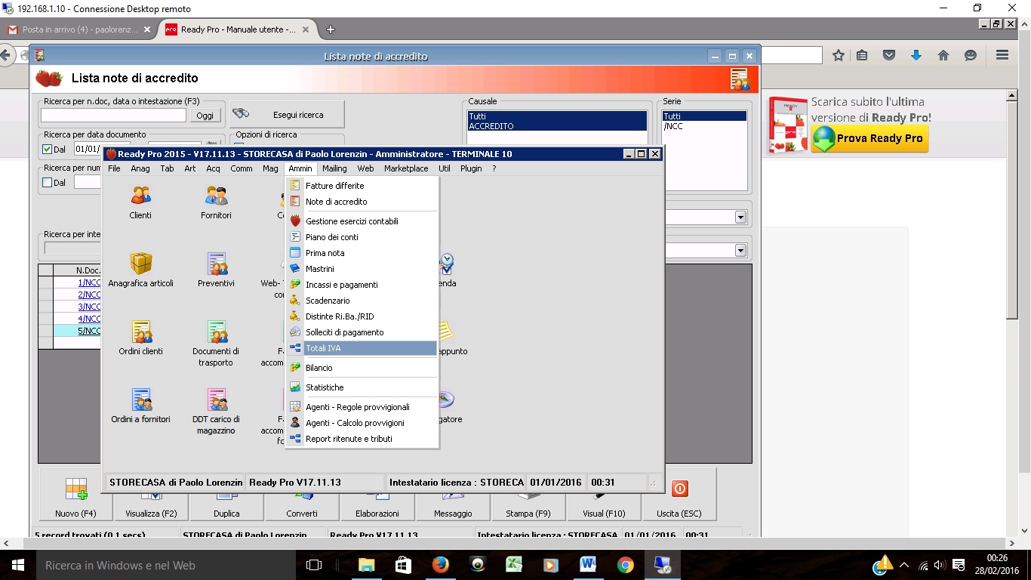Viewport: 1031px width, 580px height.
Task: Open the 5/NCC document link
Action: (x=89, y=331)
